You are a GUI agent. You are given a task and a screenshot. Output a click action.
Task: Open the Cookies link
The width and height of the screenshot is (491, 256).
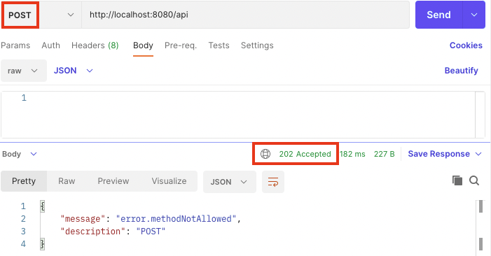[466, 45]
